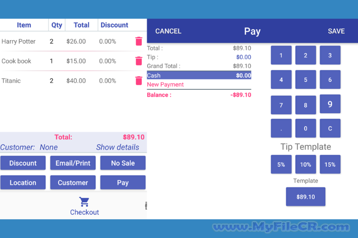Delete the Harry Potter item row
Screen dimensions: 358x238
[x=139, y=41]
